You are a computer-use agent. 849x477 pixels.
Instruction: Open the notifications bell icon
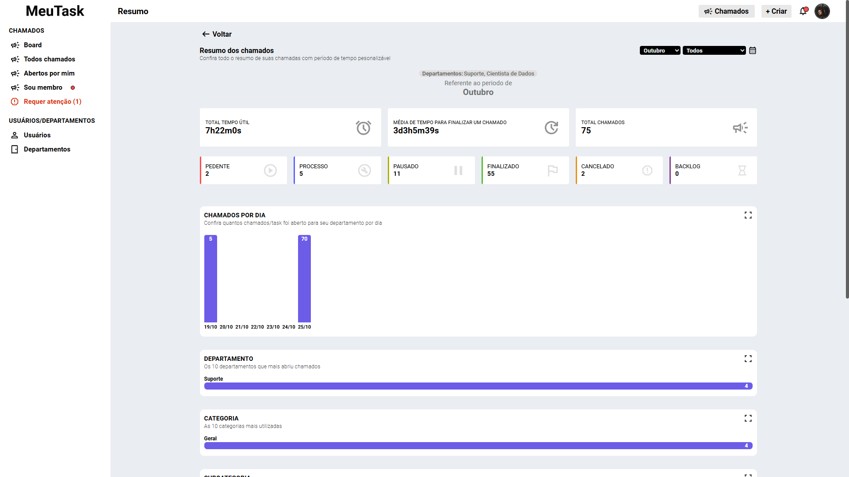(x=803, y=11)
